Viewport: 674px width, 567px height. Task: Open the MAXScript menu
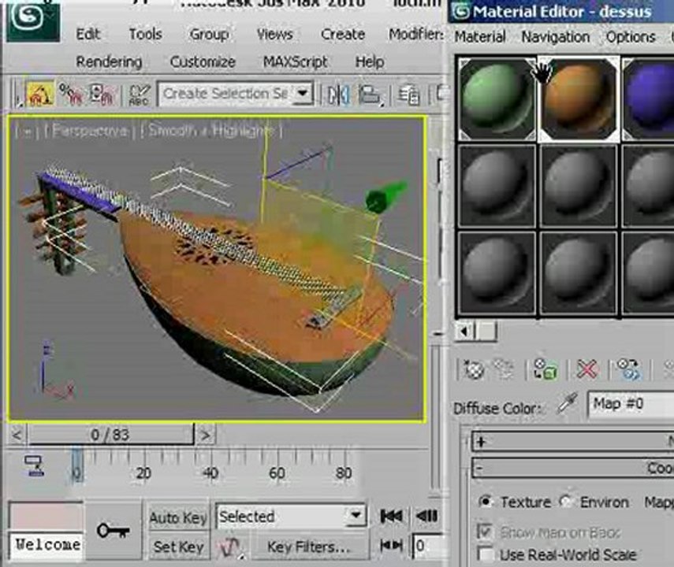click(x=296, y=62)
